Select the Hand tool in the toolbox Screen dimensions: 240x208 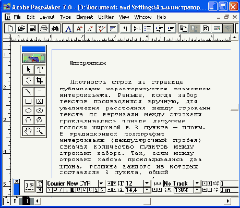28,131
